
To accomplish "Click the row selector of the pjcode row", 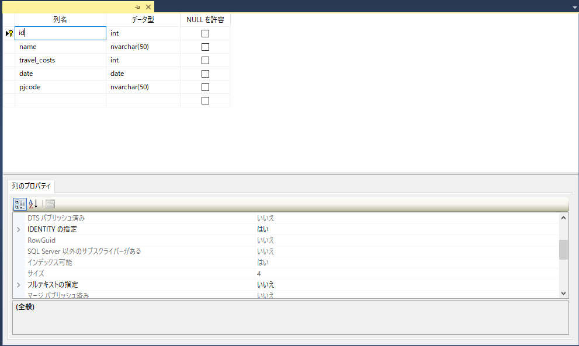I will pyautogui.click(x=9, y=87).
